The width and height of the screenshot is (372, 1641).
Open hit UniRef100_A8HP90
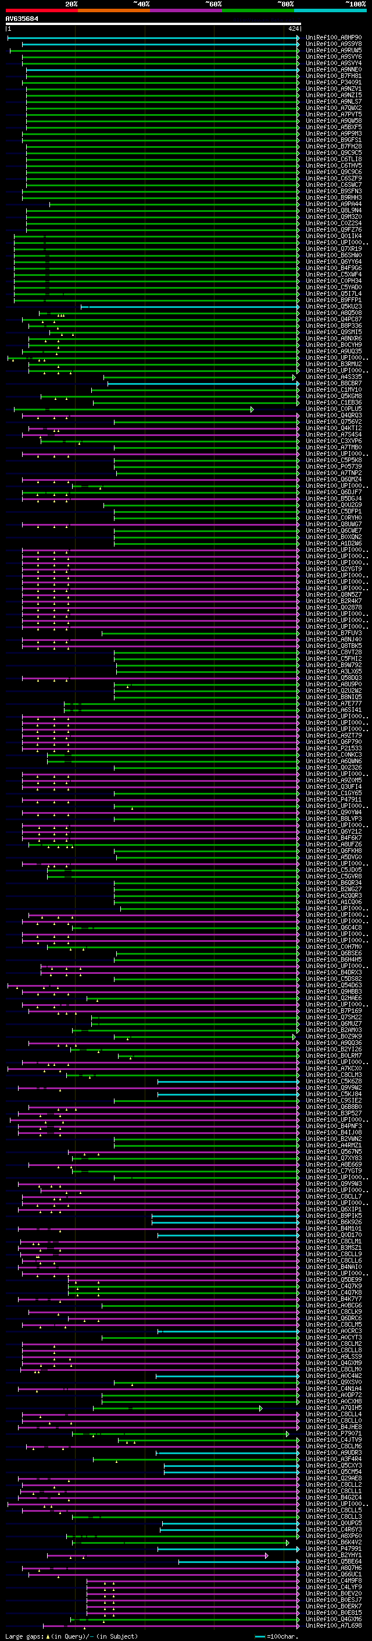pyautogui.click(x=333, y=38)
